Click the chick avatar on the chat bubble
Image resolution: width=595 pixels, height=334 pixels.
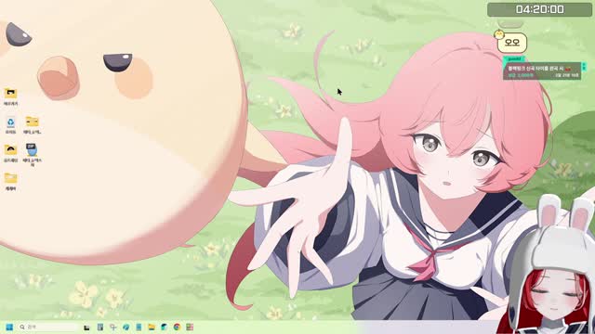click(498, 35)
